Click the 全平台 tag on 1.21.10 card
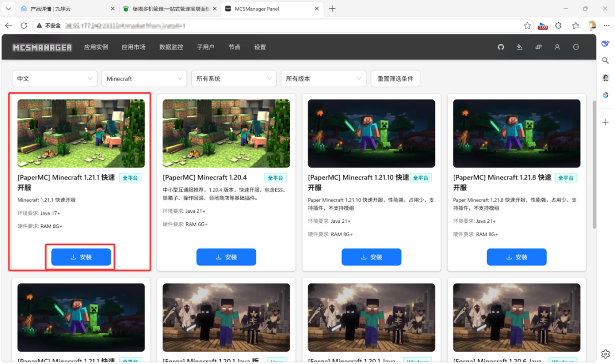Image resolution: width=615 pixels, height=364 pixels. pyautogui.click(x=420, y=178)
